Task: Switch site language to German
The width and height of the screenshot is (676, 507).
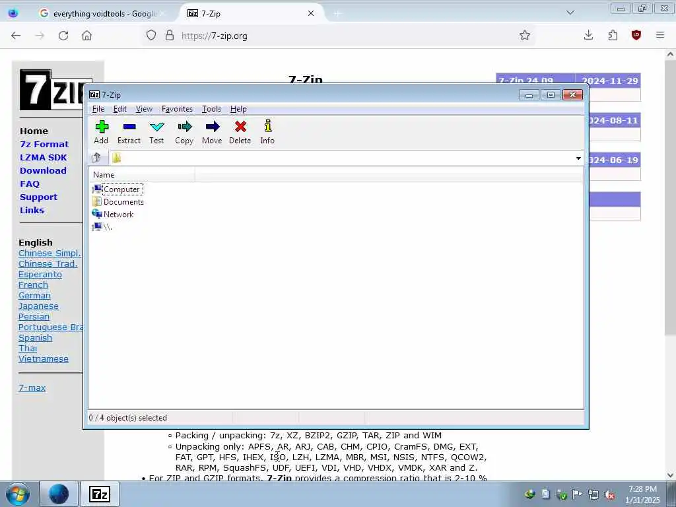Action: tap(34, 296)
